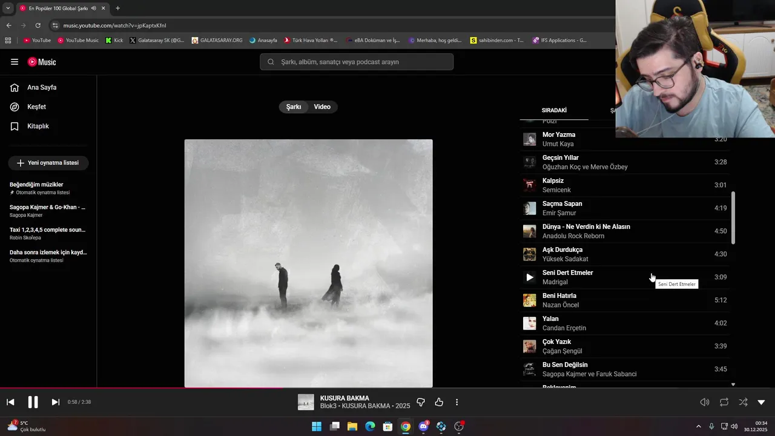Open Discord from taskbar
Screen dimensions: 775x436
click(424, 426)
